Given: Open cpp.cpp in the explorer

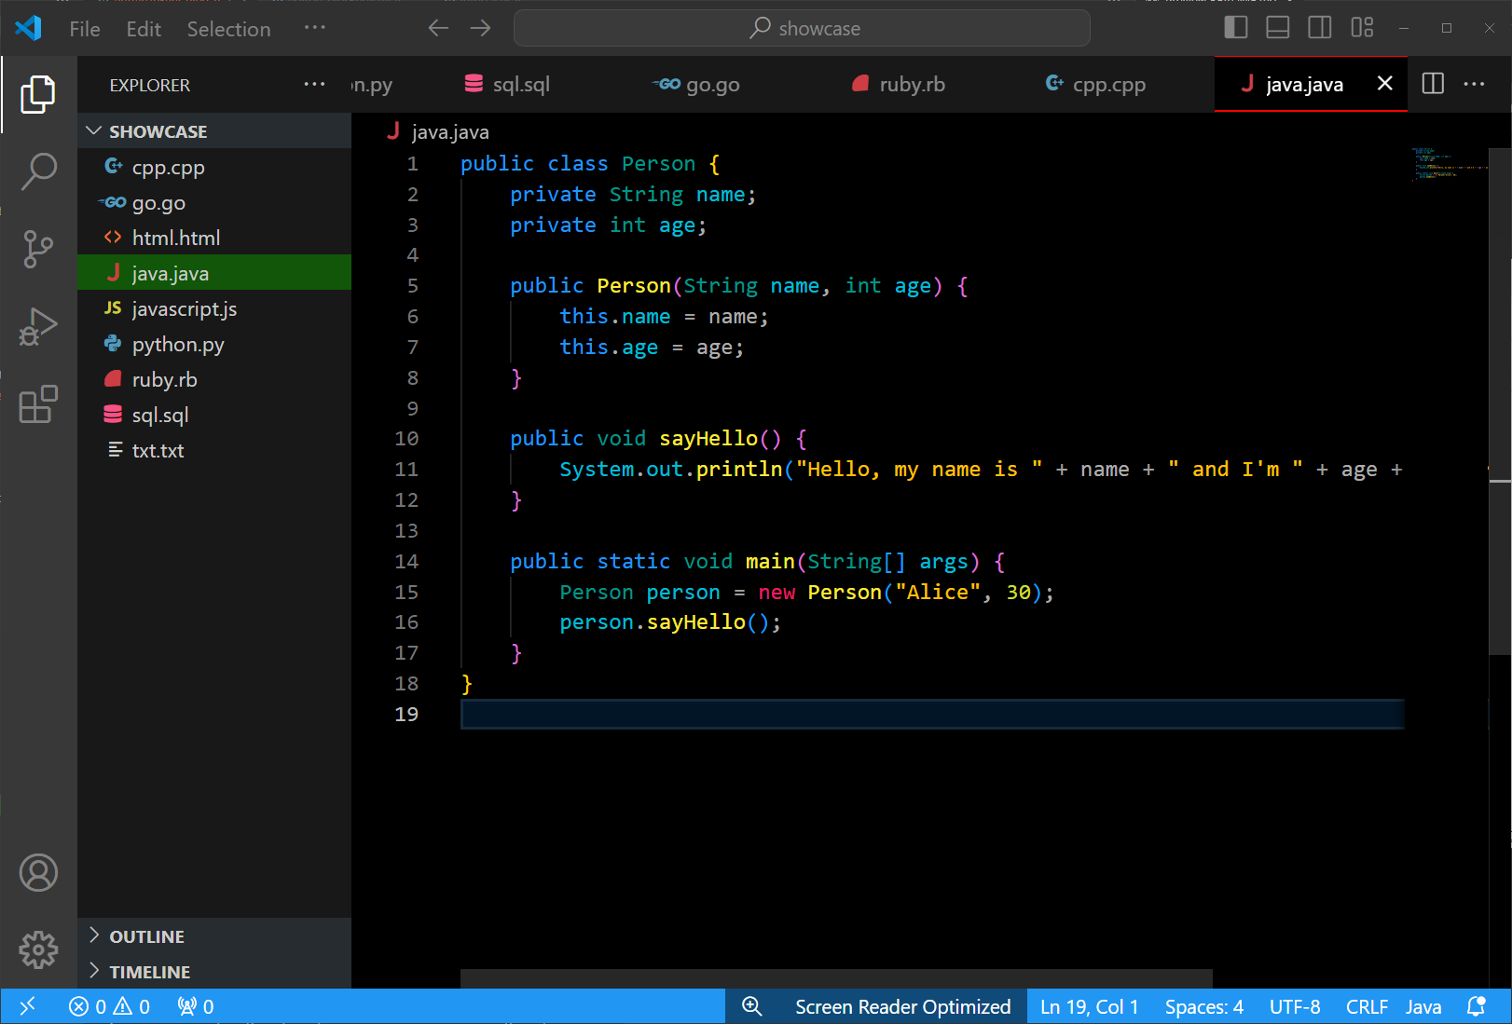Looking at the screenshot, I should point(214,168).
